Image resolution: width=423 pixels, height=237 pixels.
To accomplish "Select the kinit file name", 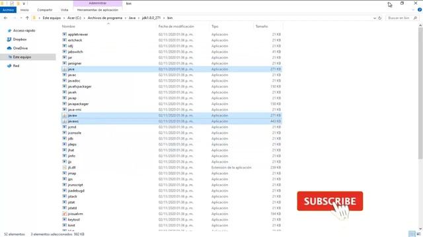I will point(71,225).
